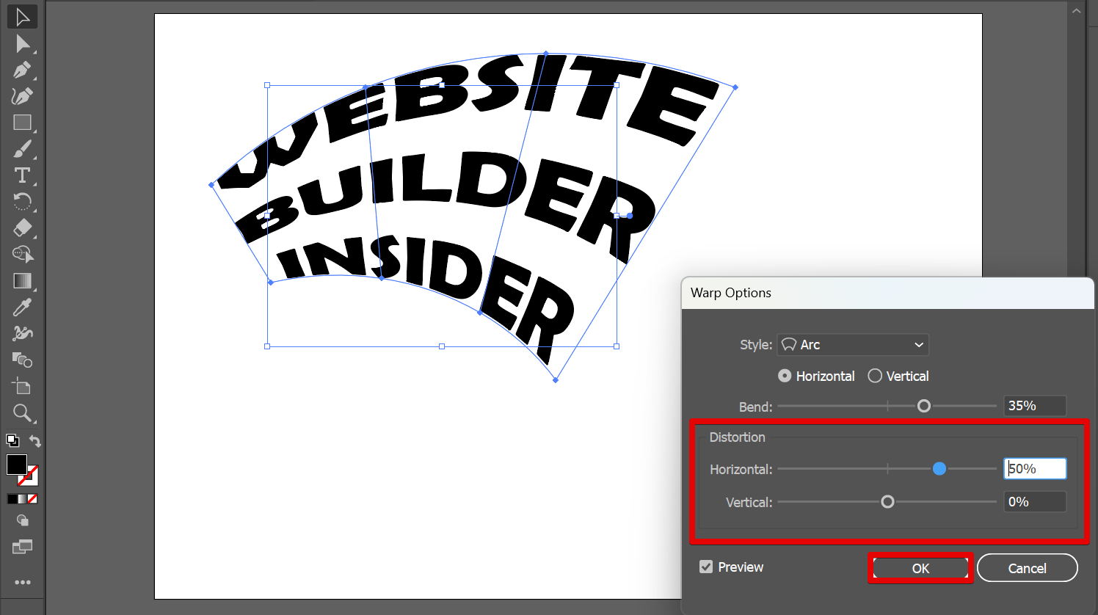Click OK to apply warp
This screenshot has height=615, width=1098.
coord(920,568)
